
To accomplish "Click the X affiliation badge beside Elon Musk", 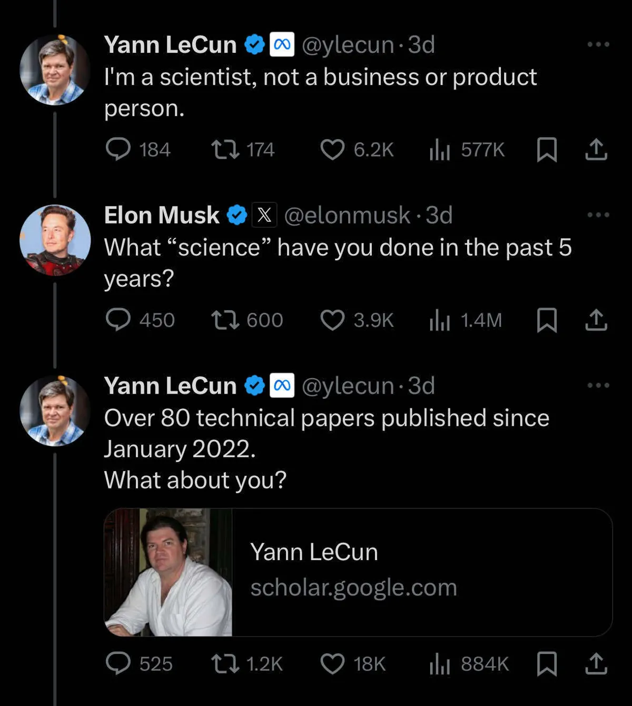I will [x=264, y=215].
